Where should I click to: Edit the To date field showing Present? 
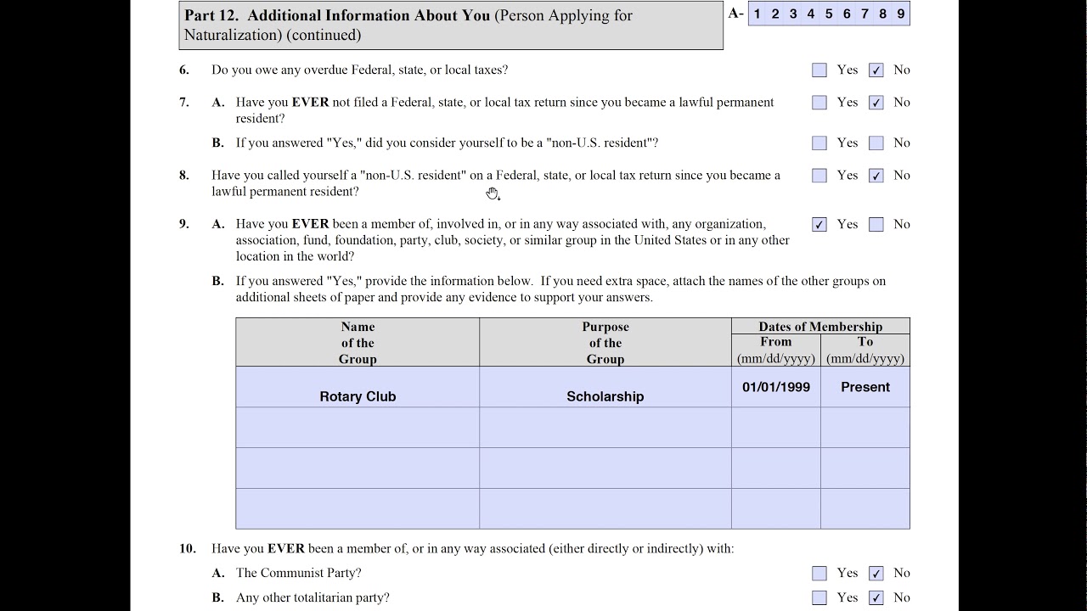(865, 387)
